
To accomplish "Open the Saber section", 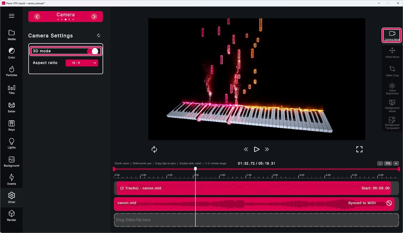I will 12,107.
